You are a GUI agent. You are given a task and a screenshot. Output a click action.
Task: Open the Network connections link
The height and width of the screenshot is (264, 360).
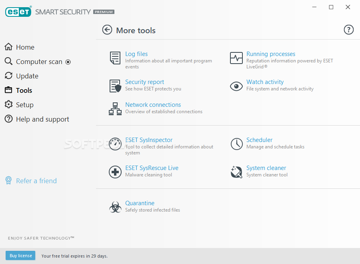(x=153, y=105)
